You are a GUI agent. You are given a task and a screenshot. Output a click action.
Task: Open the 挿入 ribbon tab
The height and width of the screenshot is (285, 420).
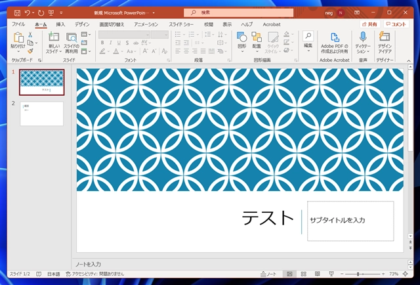point(60,24)
